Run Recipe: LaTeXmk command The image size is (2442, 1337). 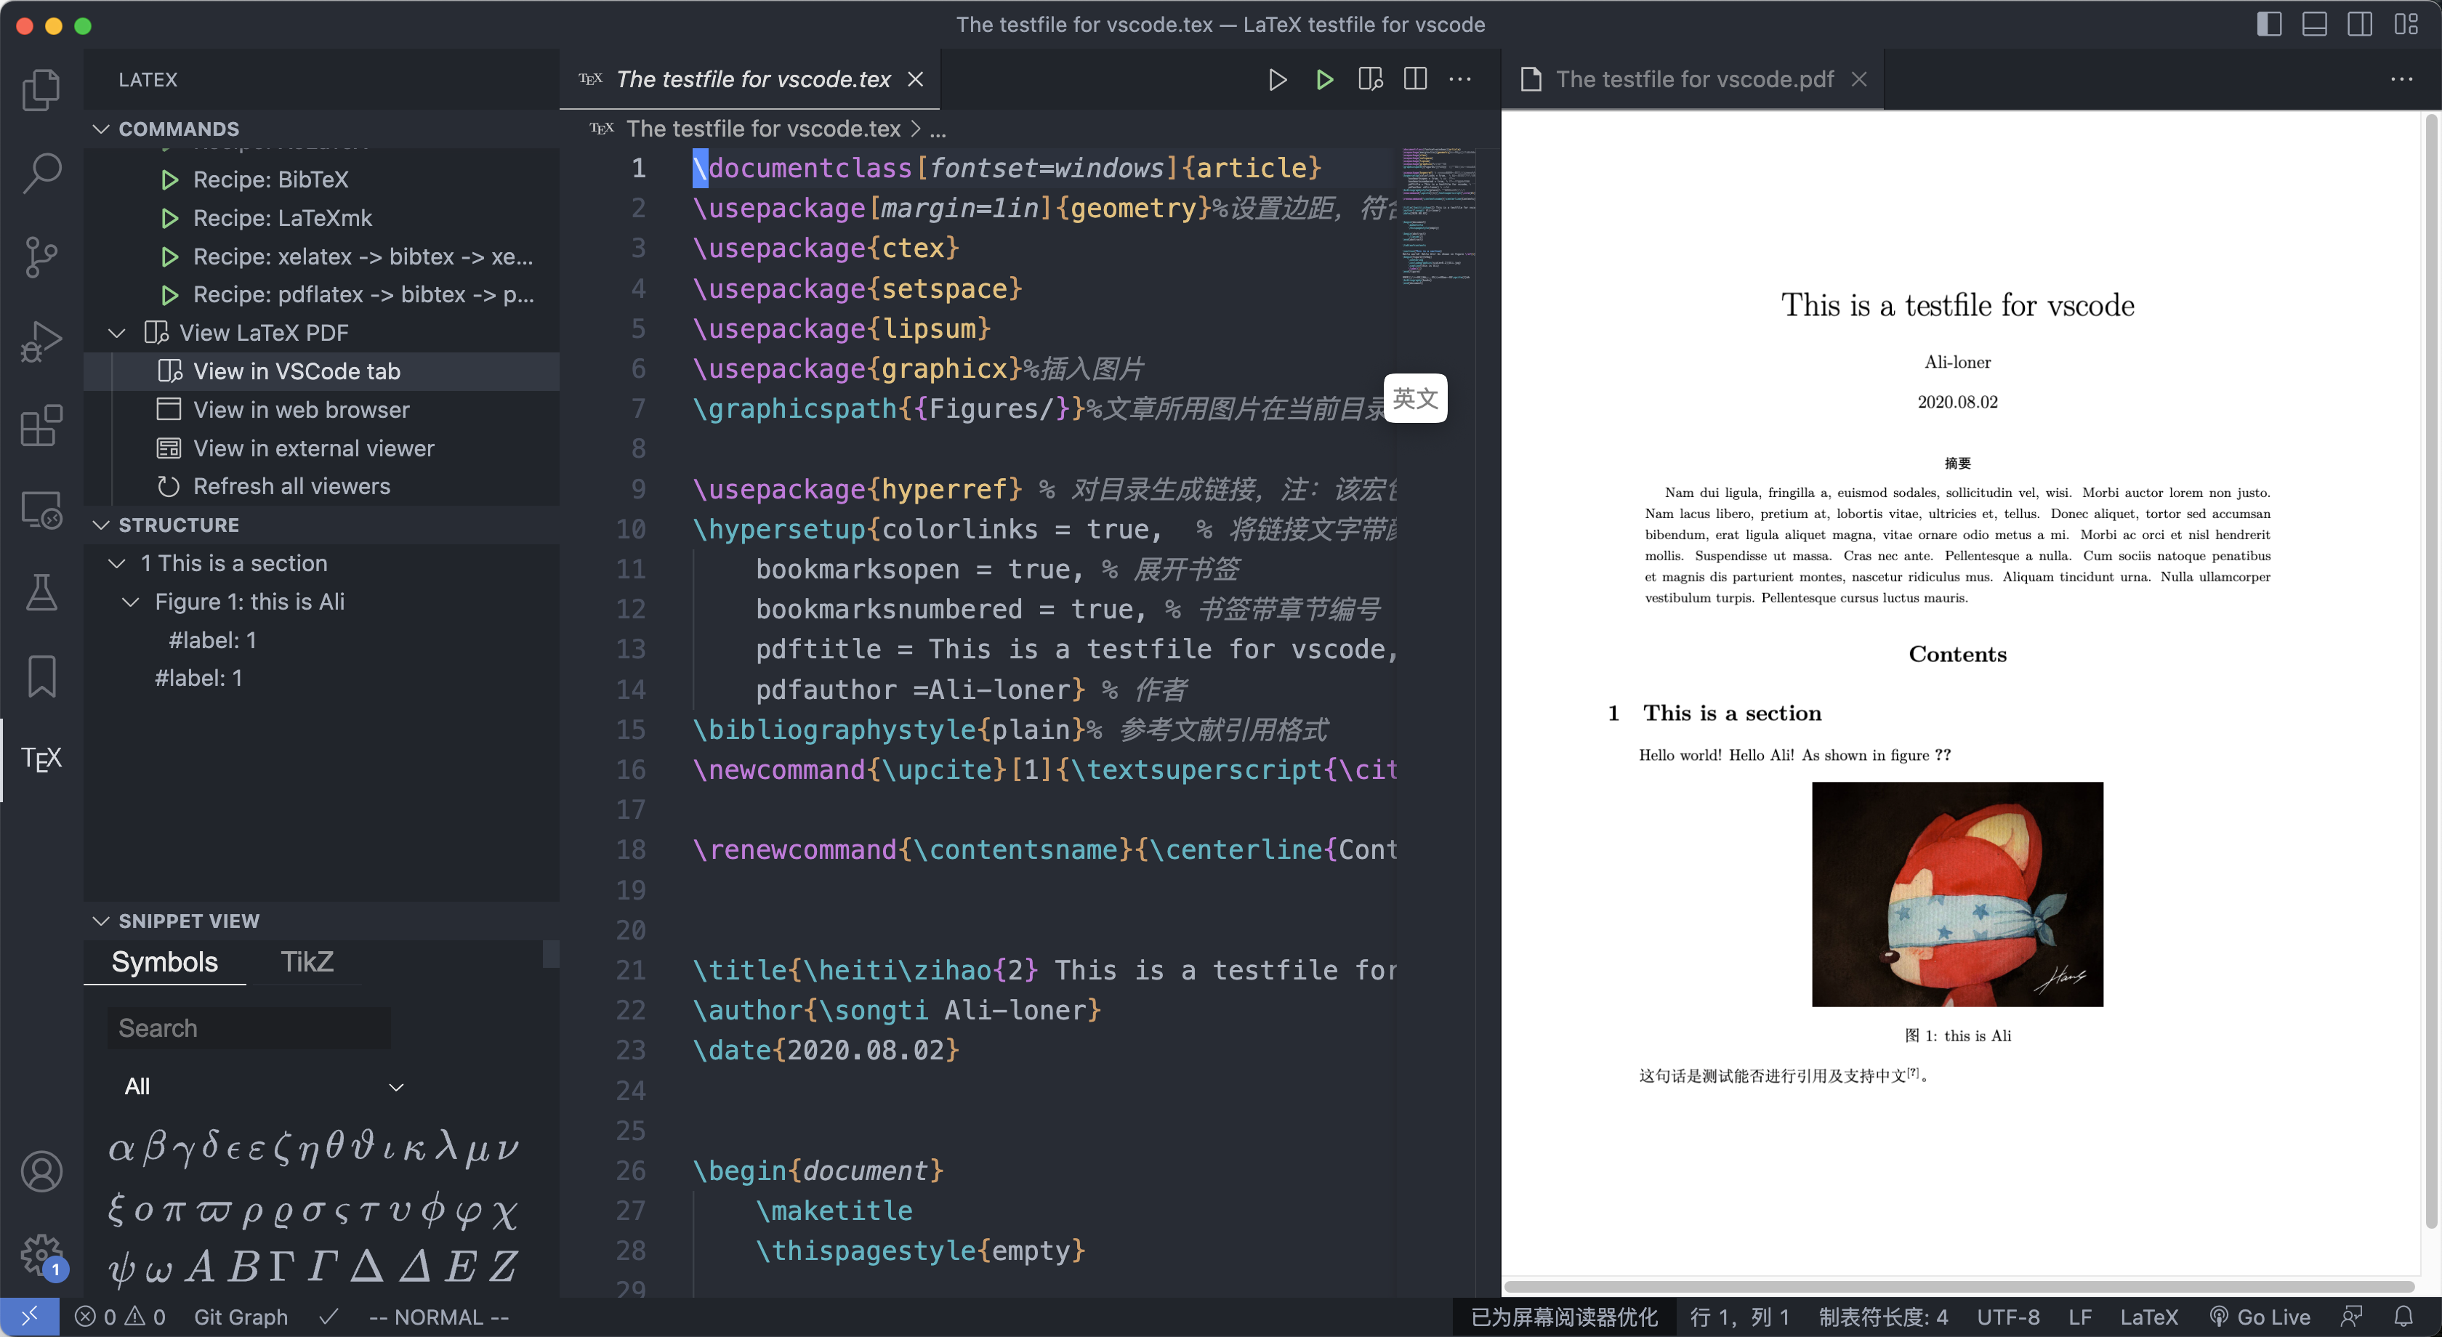281,218
